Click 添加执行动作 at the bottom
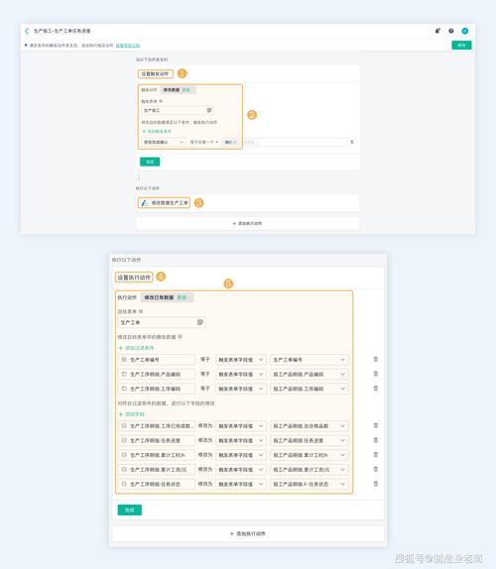Image resolution: width=496 pixels, height=569 pixels. point(248,533)
